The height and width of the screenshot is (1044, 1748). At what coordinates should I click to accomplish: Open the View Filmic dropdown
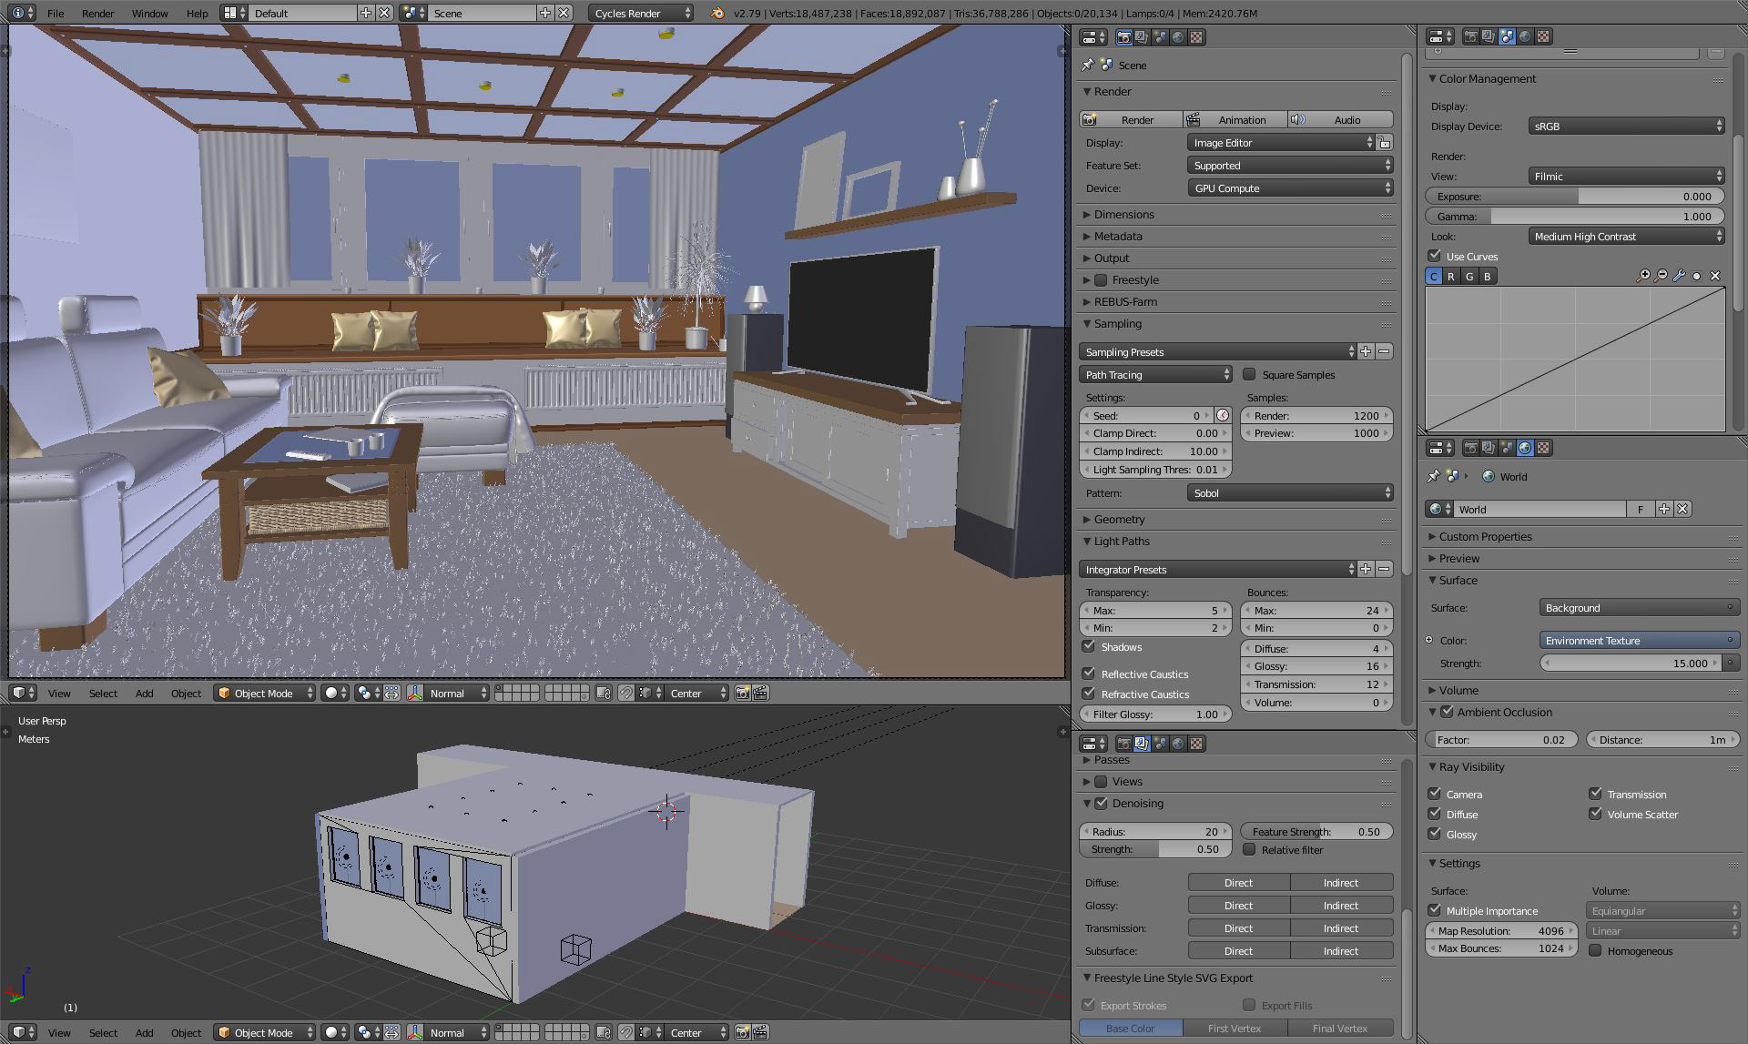pyautogui.click(x=1626, y=177)
